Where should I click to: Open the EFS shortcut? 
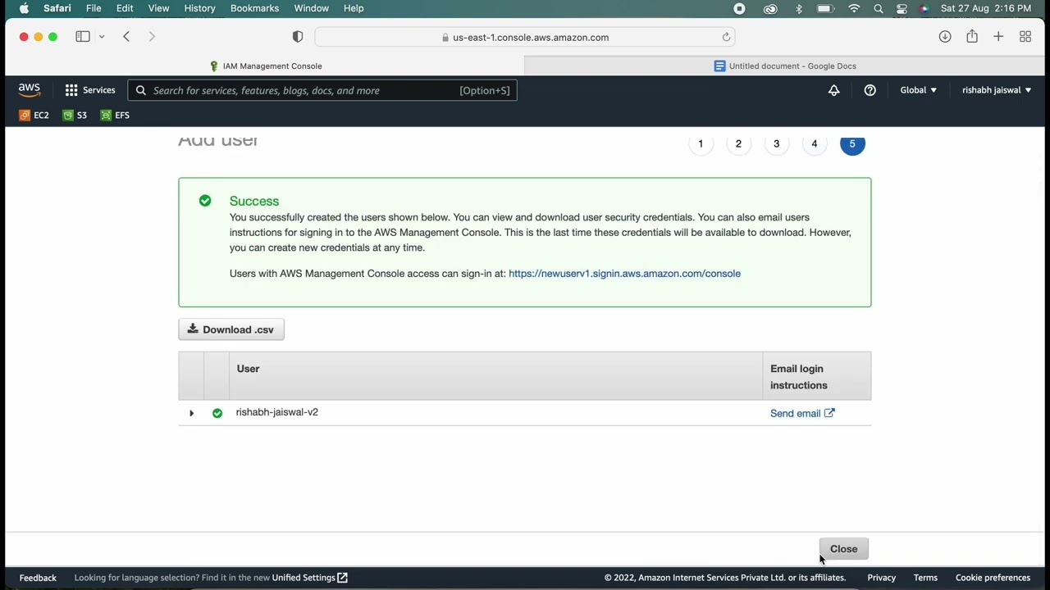tap(115, 116)
